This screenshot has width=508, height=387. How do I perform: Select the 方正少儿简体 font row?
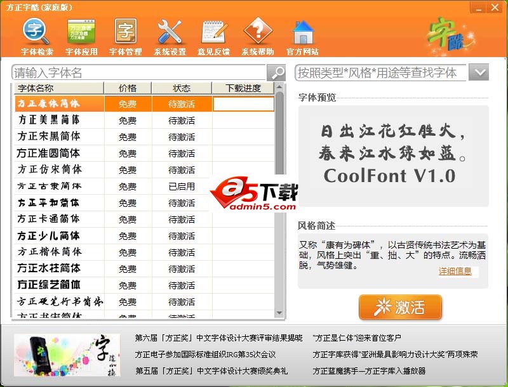coord(145,236)
